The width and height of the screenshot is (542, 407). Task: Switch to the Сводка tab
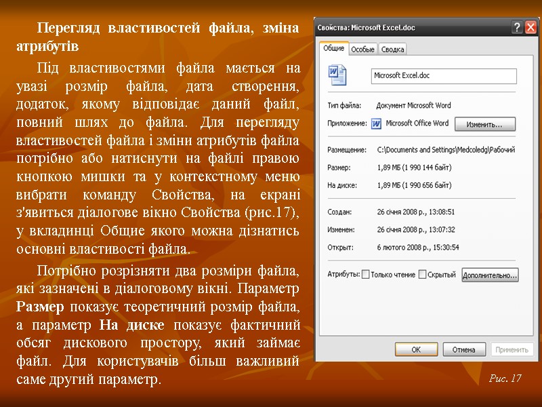tap(393, 49)
